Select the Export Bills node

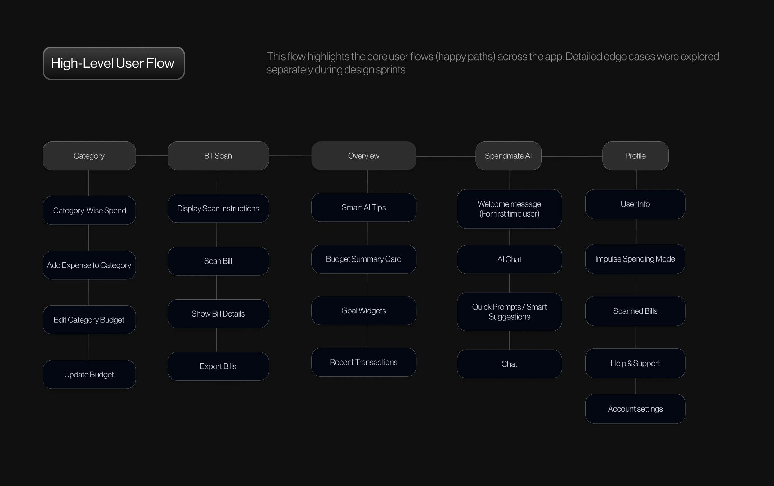[218, 366]
